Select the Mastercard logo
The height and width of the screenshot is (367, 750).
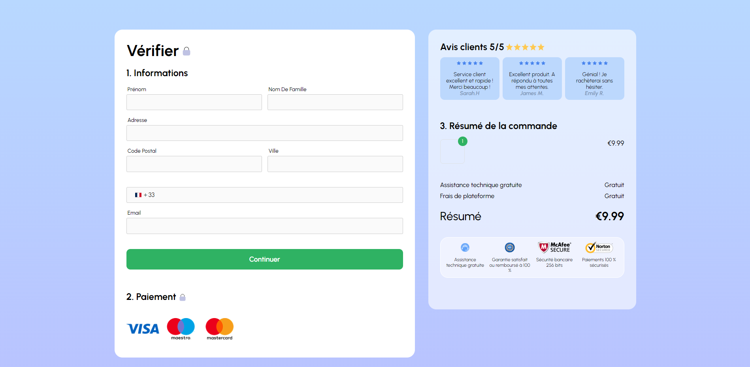pyautogui.click(x=219, y=329)
